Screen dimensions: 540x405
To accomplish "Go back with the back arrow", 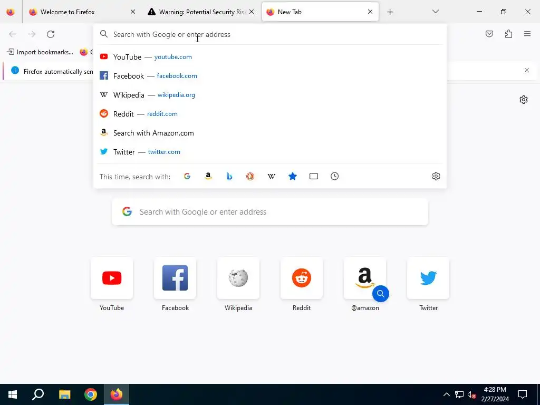I will pyautogui.click(x=13, y=34).
